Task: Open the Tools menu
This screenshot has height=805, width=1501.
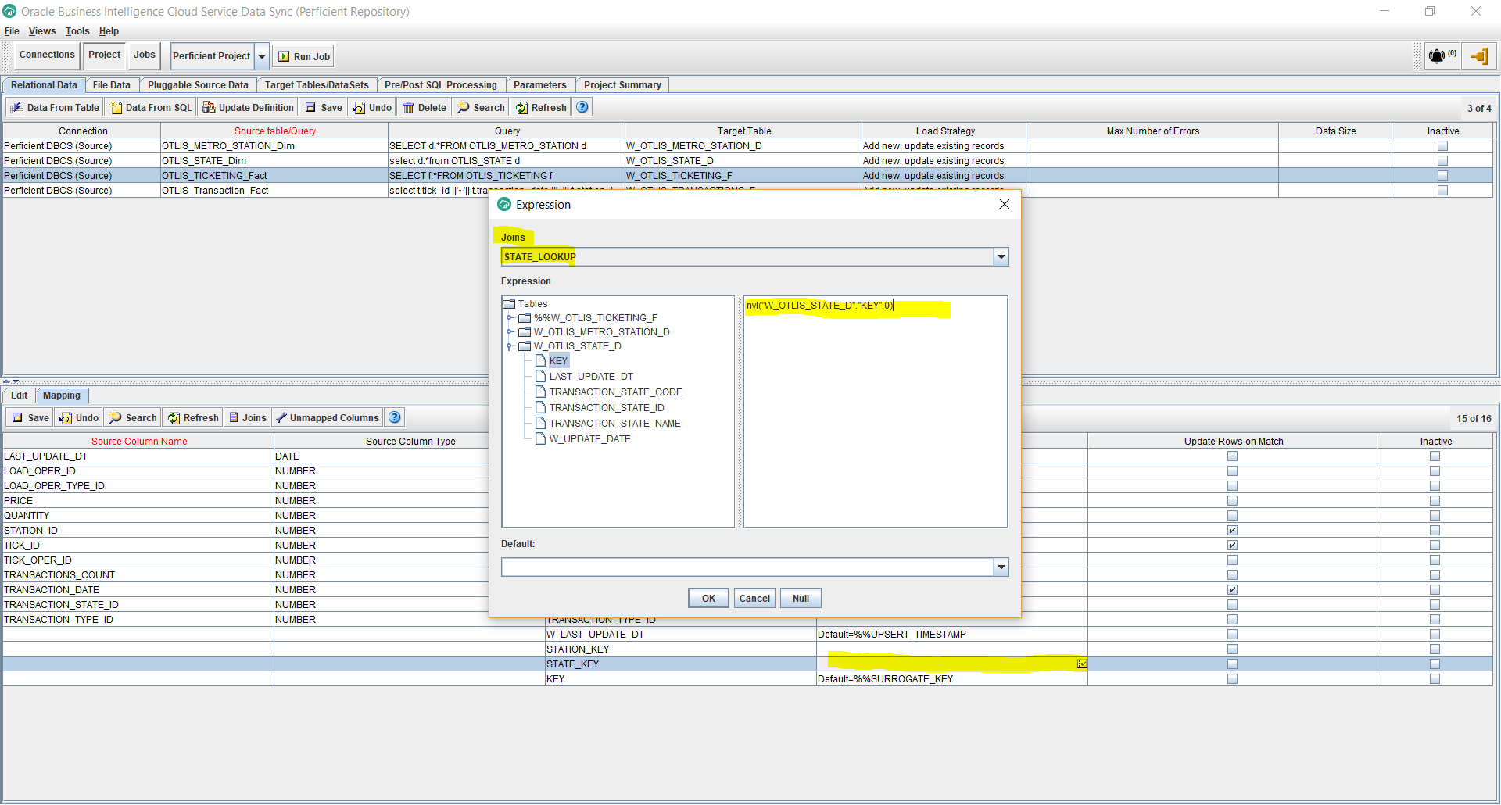Action: (77, 31)
